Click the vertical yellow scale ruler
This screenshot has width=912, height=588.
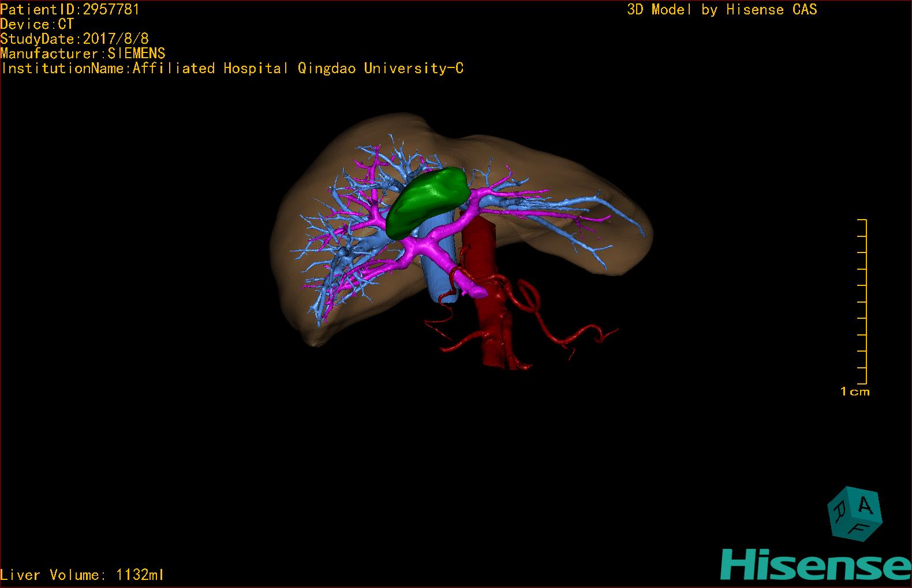pos(865,301)
